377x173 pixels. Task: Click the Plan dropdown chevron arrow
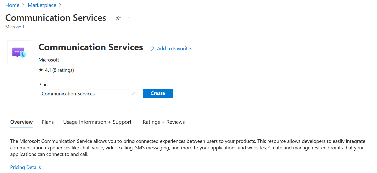coord(132,94)
